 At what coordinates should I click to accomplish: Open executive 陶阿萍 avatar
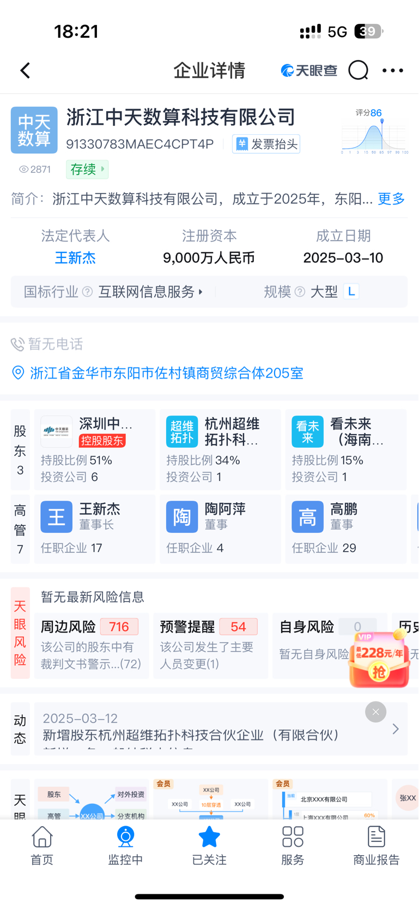[182, 517]
